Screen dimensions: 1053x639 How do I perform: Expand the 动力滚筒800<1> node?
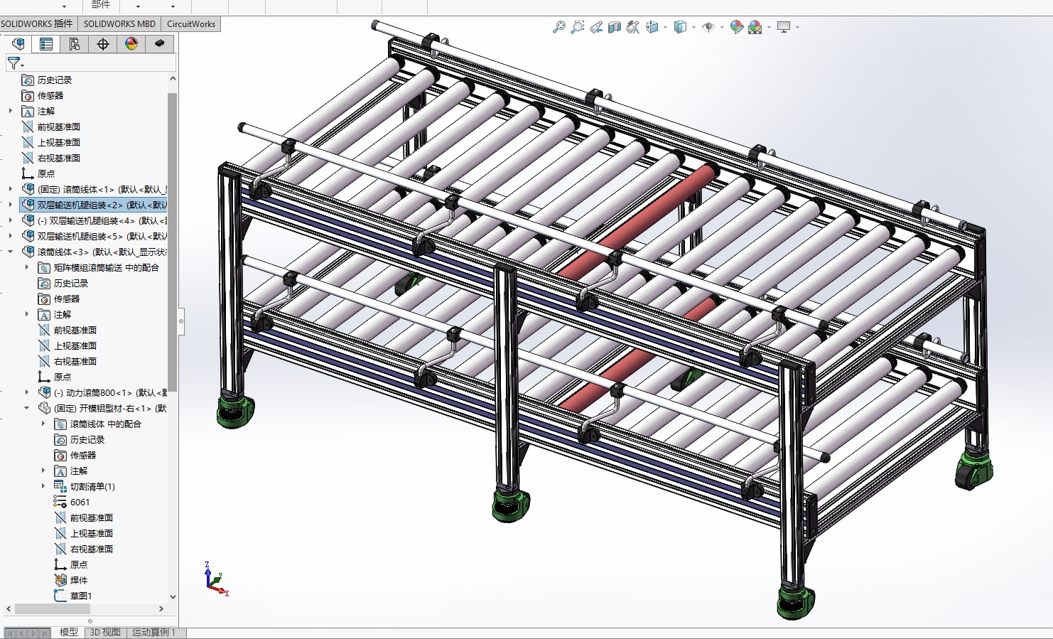tap(27, 392)
